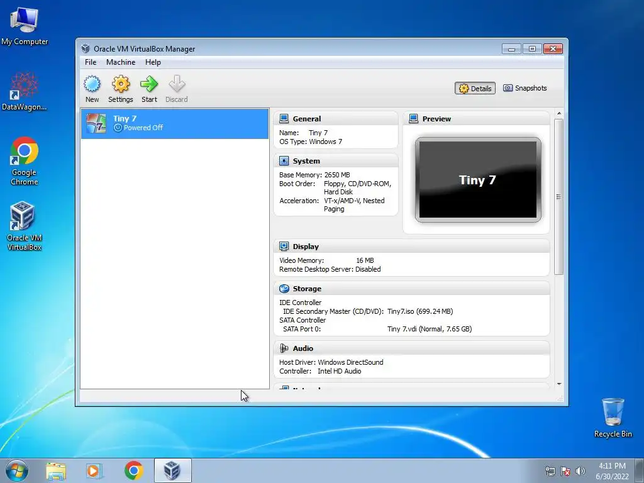Close the VirtualBox Manager window
Image resolution: width=644 pixels, height=483 pixels.
(553, 49)
